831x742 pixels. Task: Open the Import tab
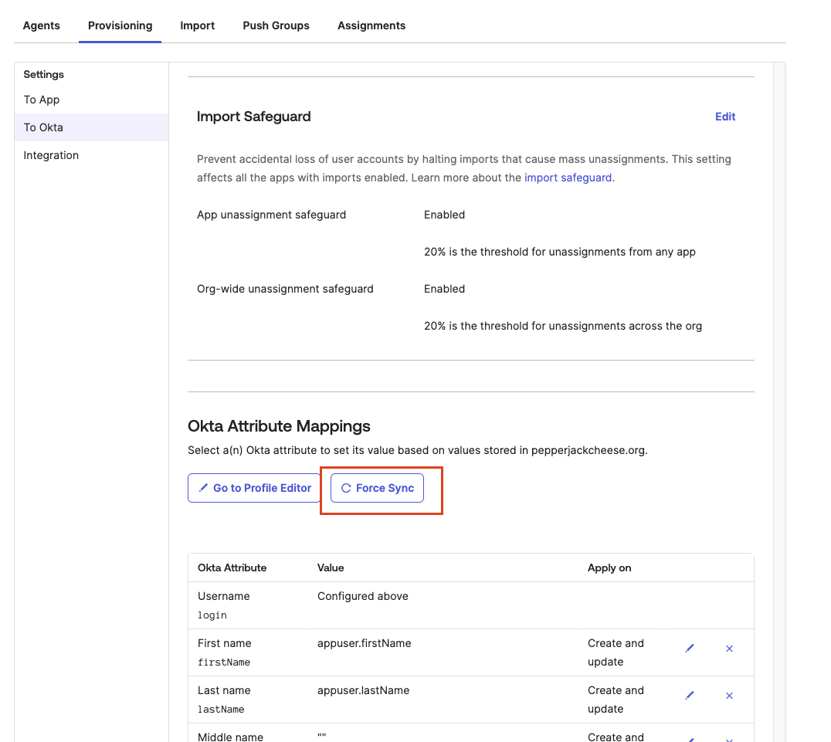tap(197, 25)
